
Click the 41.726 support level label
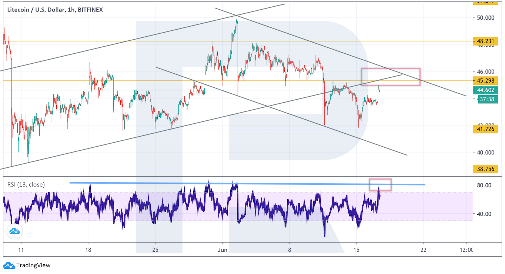(485, 129)
